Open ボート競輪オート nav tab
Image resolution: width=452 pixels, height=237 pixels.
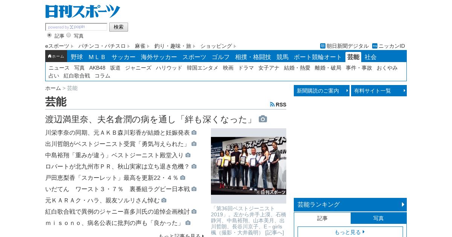[x=318, y=57]
